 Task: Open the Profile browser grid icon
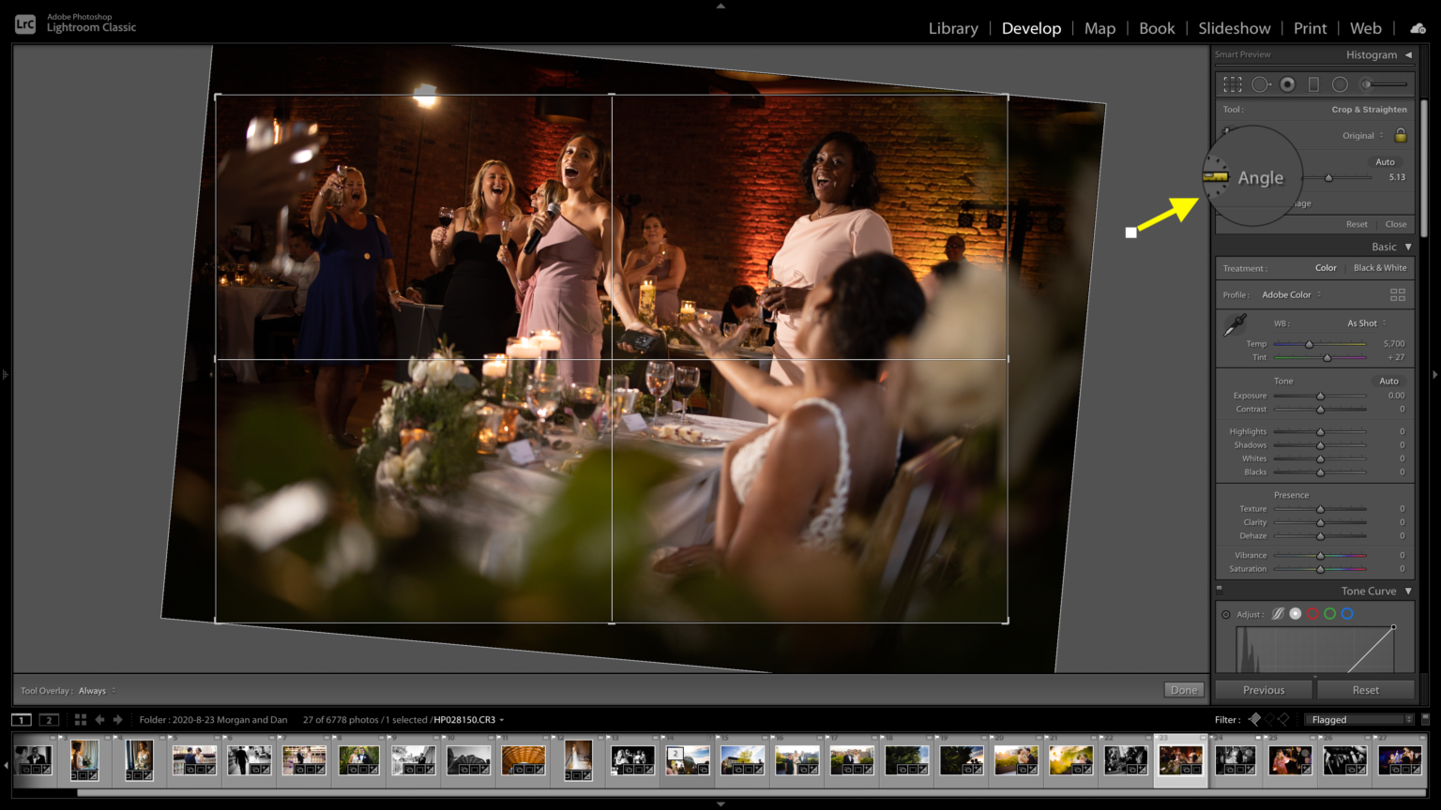click(1398, 294)
